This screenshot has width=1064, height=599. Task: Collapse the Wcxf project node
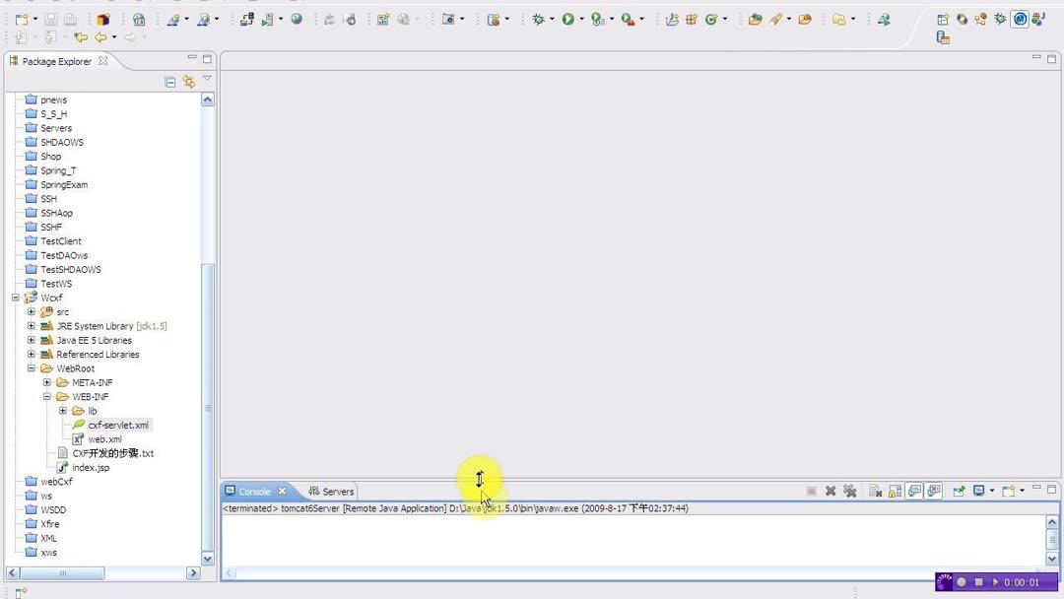(x=18, y=298)
